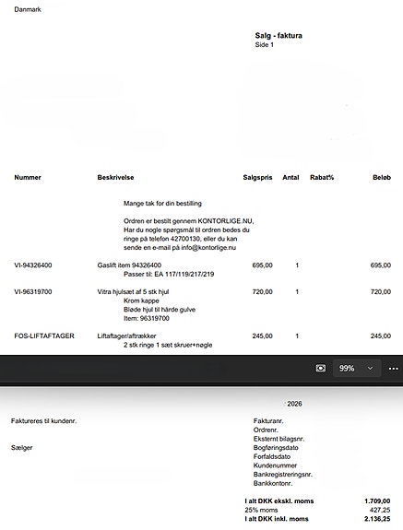Click the 'Eksternt bilagsnr.' label

(279, 439)
